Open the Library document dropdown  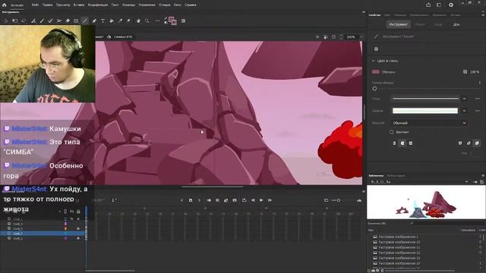pos(466,182)
